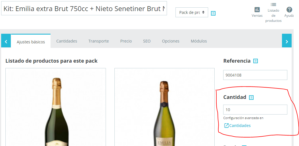Open the Pack de productos dropdown
This screenshot has height=146, width=299.
point(192,12)
